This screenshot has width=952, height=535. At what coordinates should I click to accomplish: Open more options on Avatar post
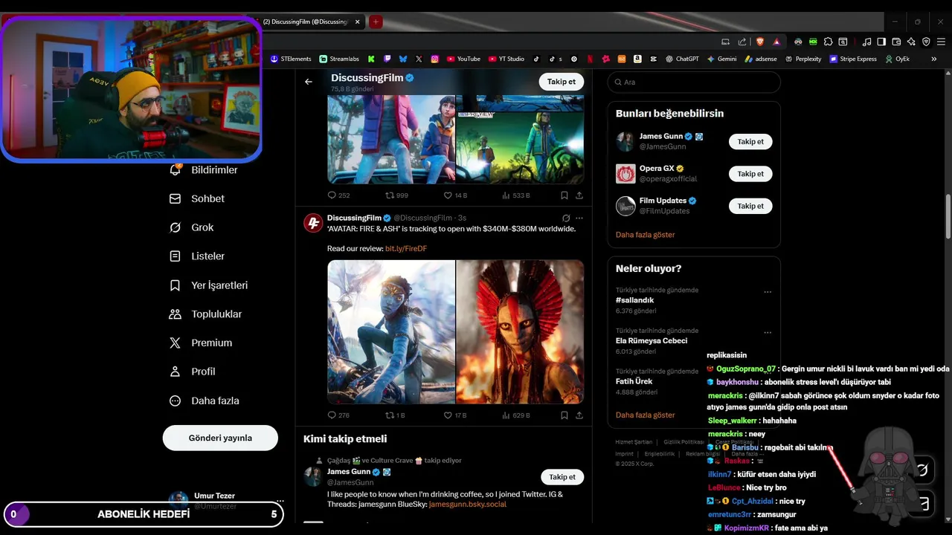(579, 218)
